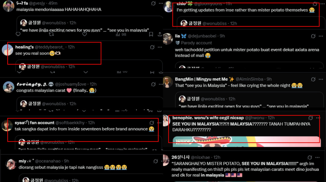The width and height of the screenshot is (326, 182).
Task: Open more options on @dejunbaobei tweet
Action: pos(321,36)
